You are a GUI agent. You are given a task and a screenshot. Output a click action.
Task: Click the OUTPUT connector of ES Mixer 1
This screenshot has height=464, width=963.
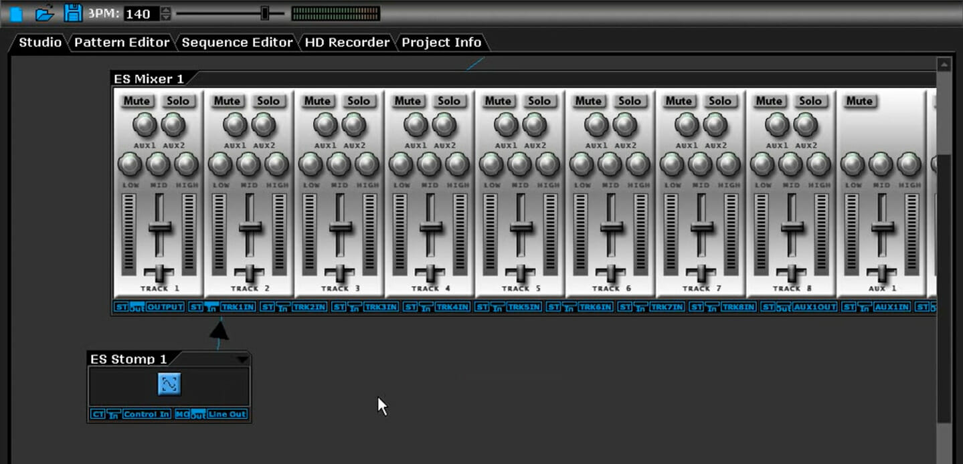point(165,307)
